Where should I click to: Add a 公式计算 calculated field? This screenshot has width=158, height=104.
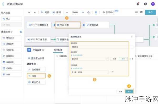[x=36, y=69]
